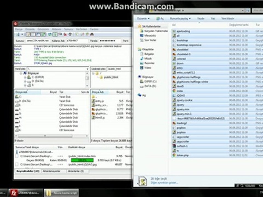Click the swflash-1 file icon in Explorer

coord(174,146)
